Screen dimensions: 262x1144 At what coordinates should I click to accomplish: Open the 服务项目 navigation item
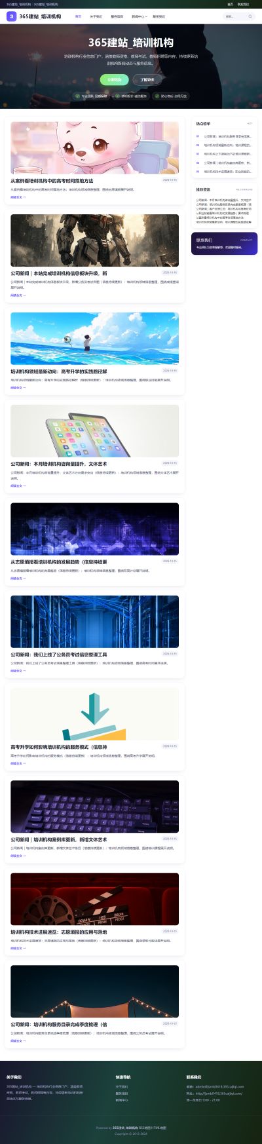click(117, 16)
